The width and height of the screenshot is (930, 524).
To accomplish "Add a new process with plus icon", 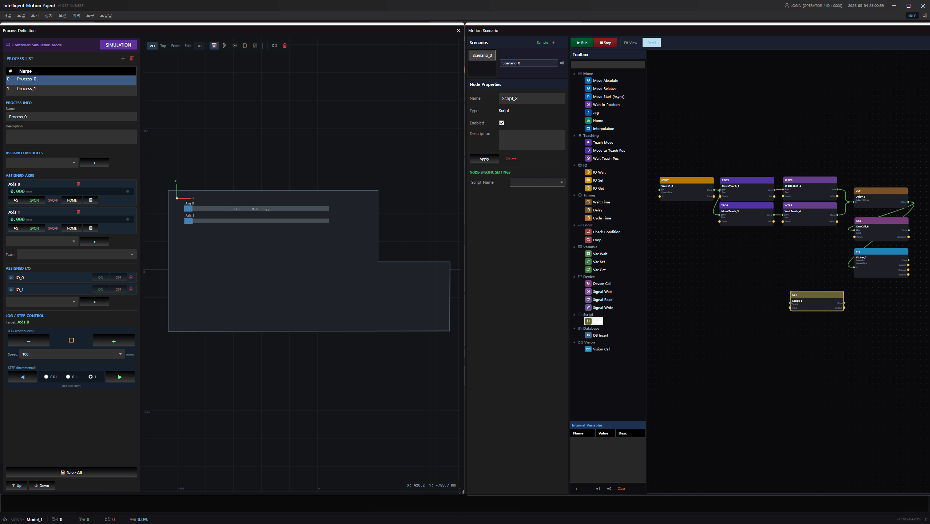I will tap(123, 58).
